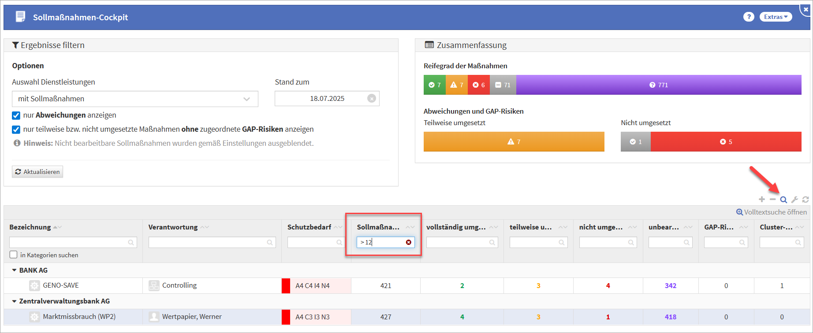813x333 pixels.
Task: Uncheck the 'ohne zugeordnete GAP-Risiken' option
Action: 16,129
